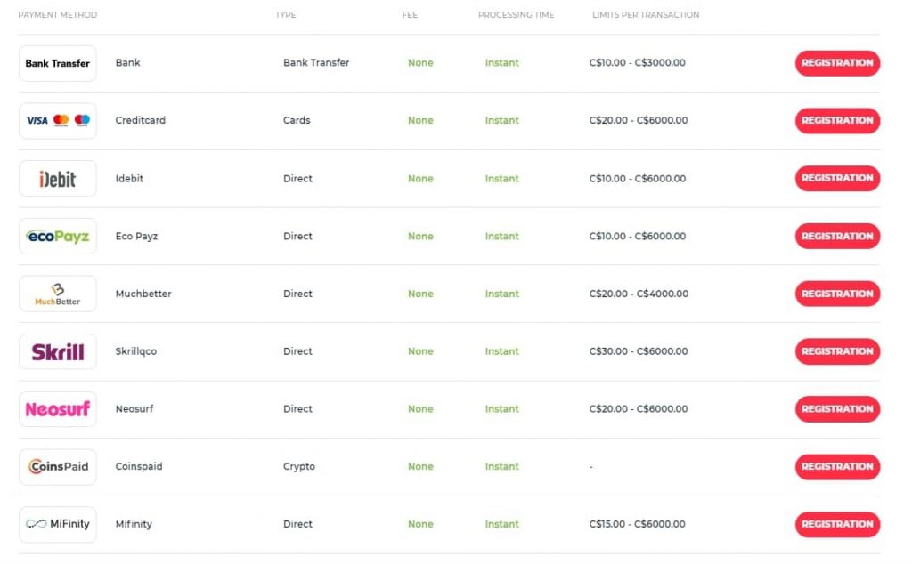912x564 pixels.
Task: Start registration from the Idebit row
Action: [837, 178]
